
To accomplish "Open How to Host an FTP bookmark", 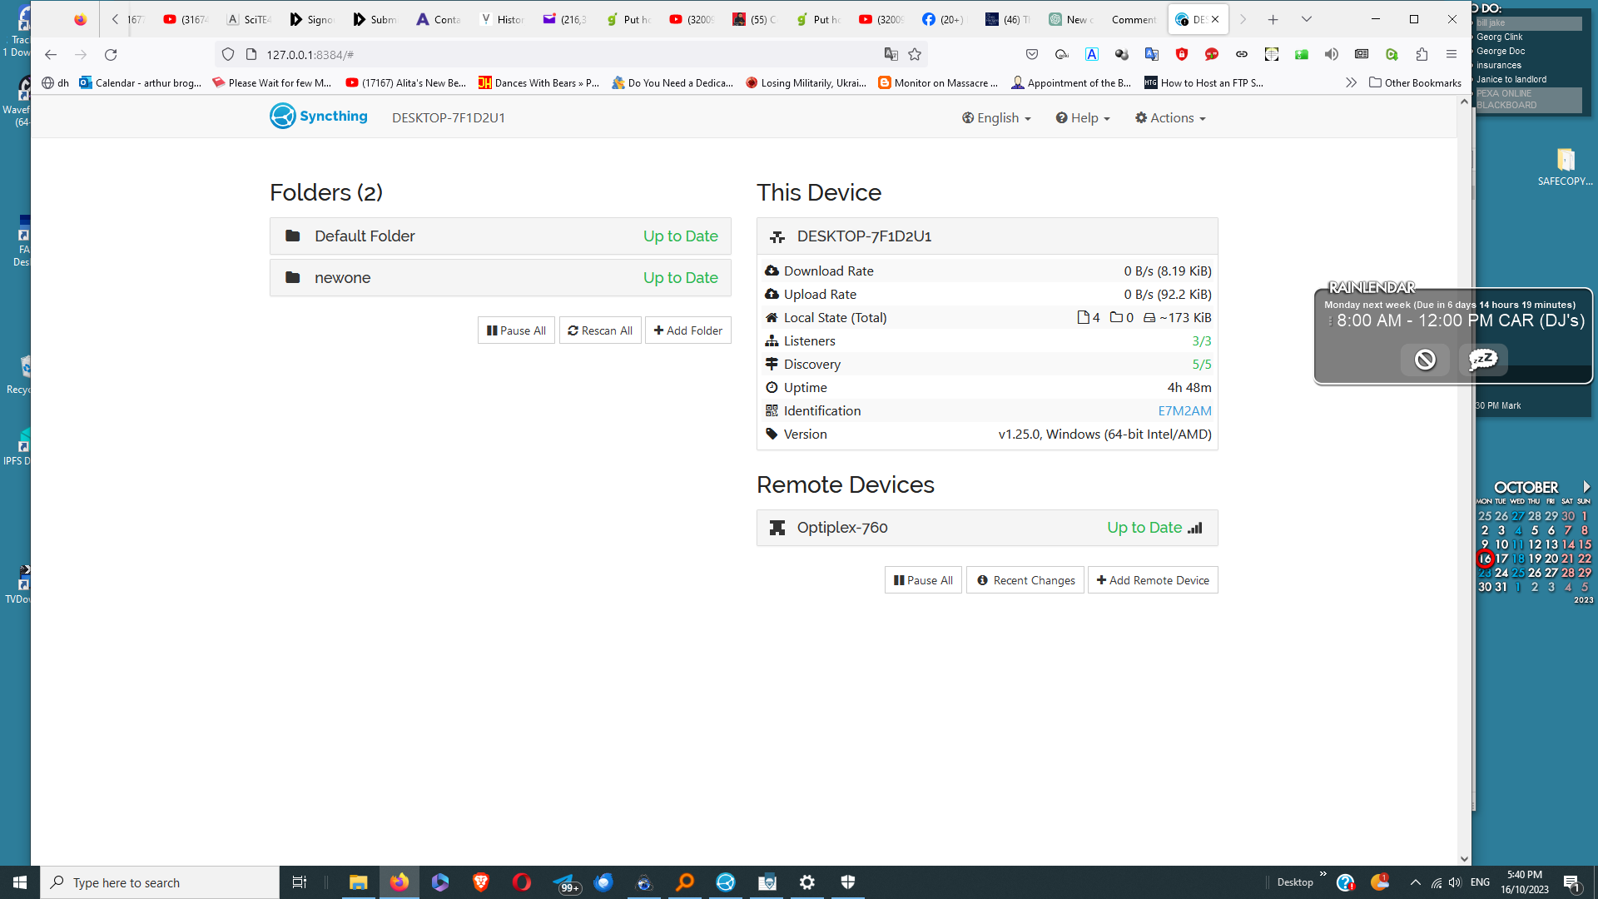I will [x=1203, y=83].
